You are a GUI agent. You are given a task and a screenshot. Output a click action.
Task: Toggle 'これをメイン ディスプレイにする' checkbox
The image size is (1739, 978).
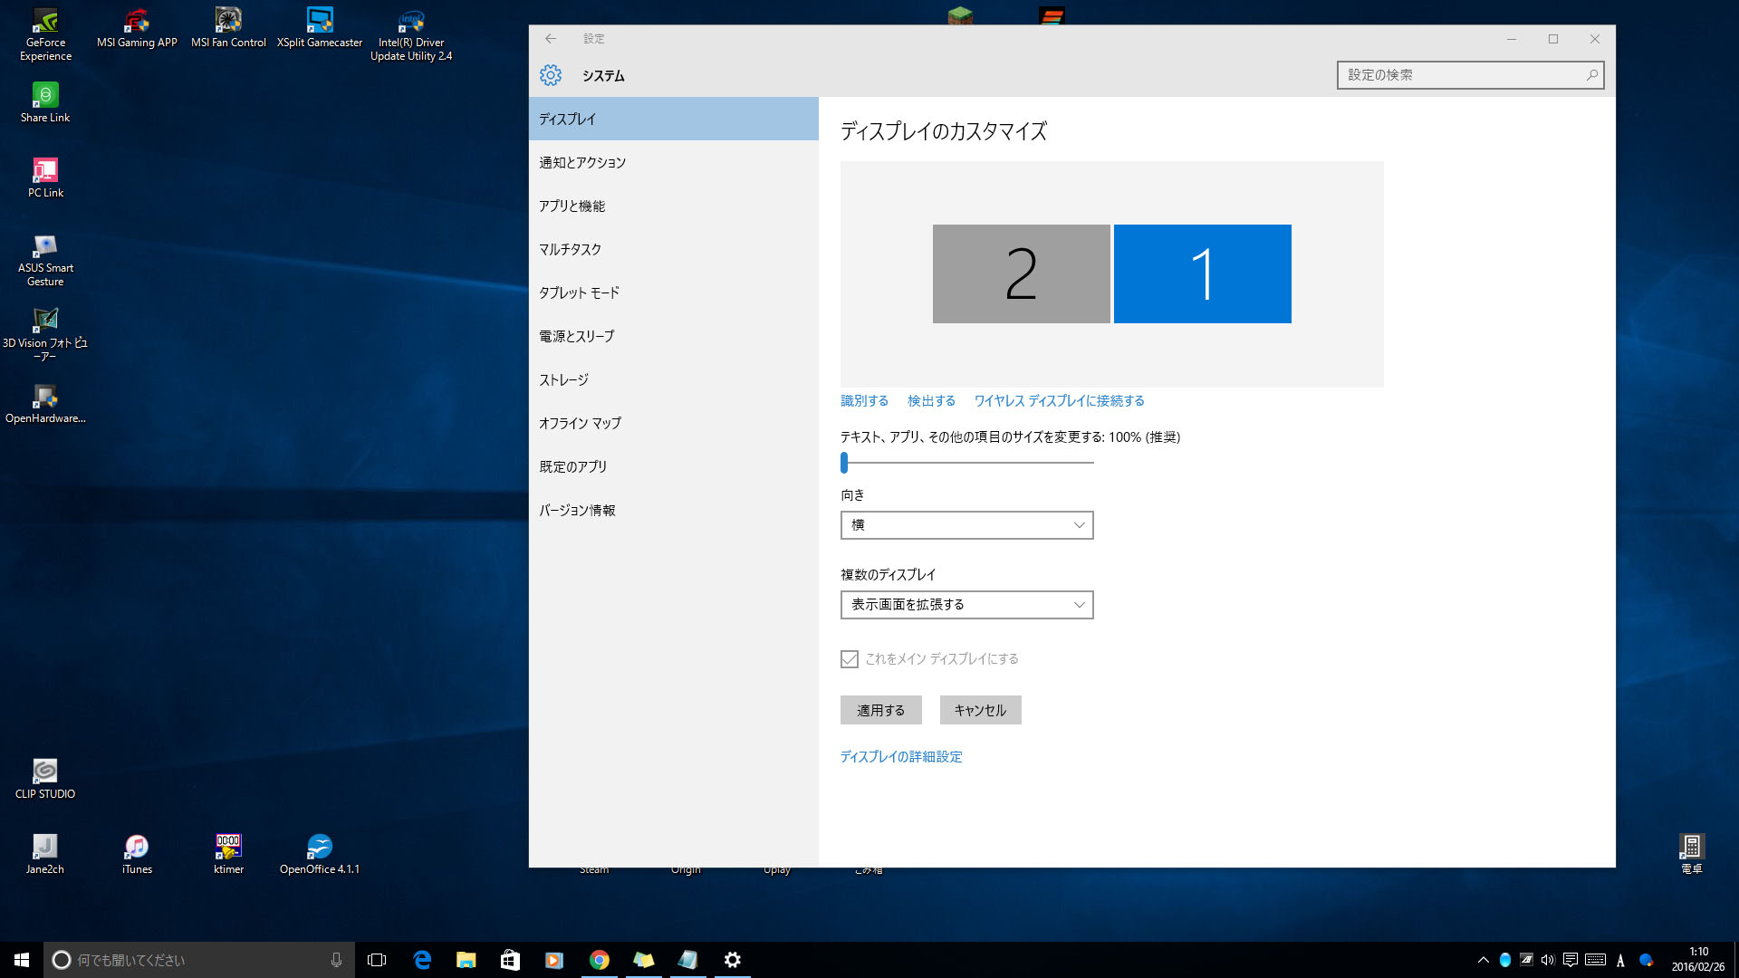click(x=850, y=659)
